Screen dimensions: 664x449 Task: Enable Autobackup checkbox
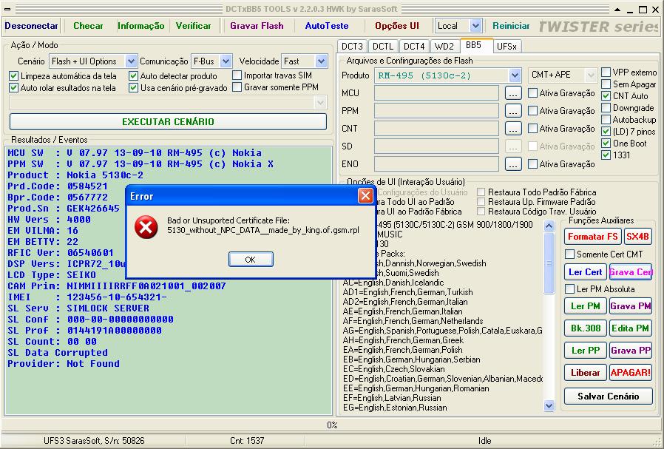(606, 119)
